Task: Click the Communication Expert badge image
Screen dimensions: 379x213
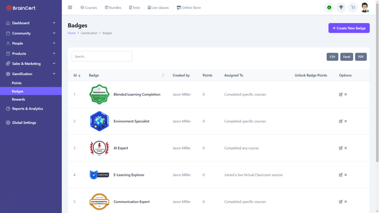Action: point(99,202)
